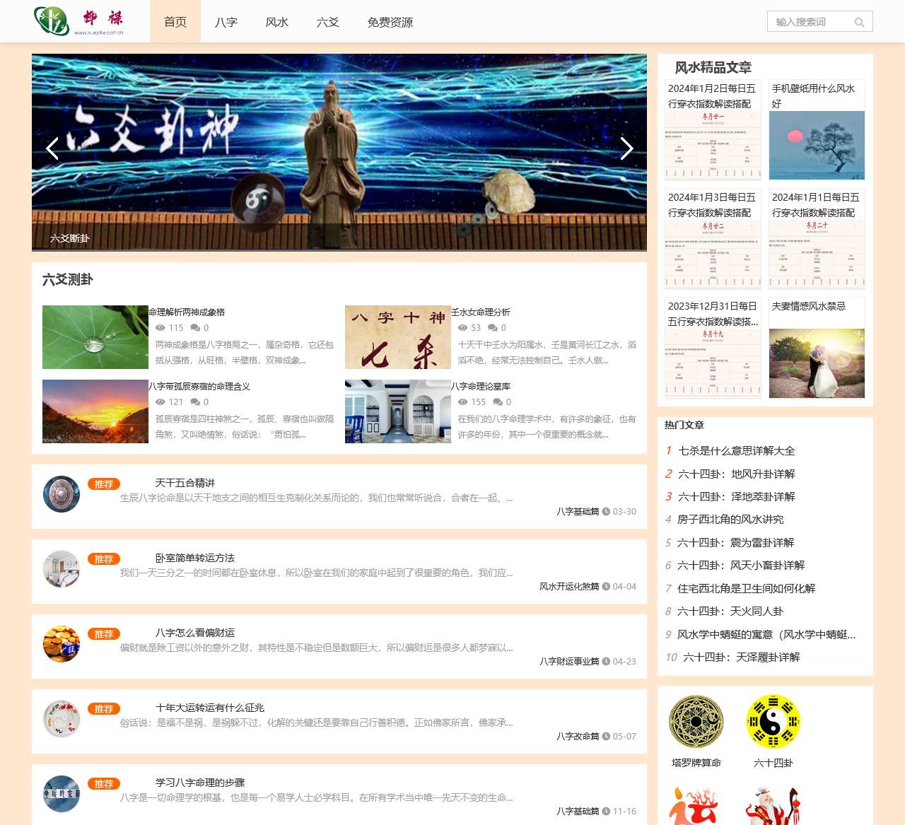Screen dimensions: 905x825
Task: Open category 八字改命篇
Action: (x=578, y=736)
